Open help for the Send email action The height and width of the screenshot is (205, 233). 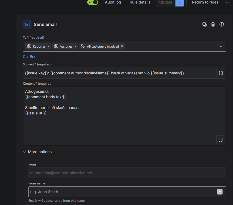click(x=221, y=24)
